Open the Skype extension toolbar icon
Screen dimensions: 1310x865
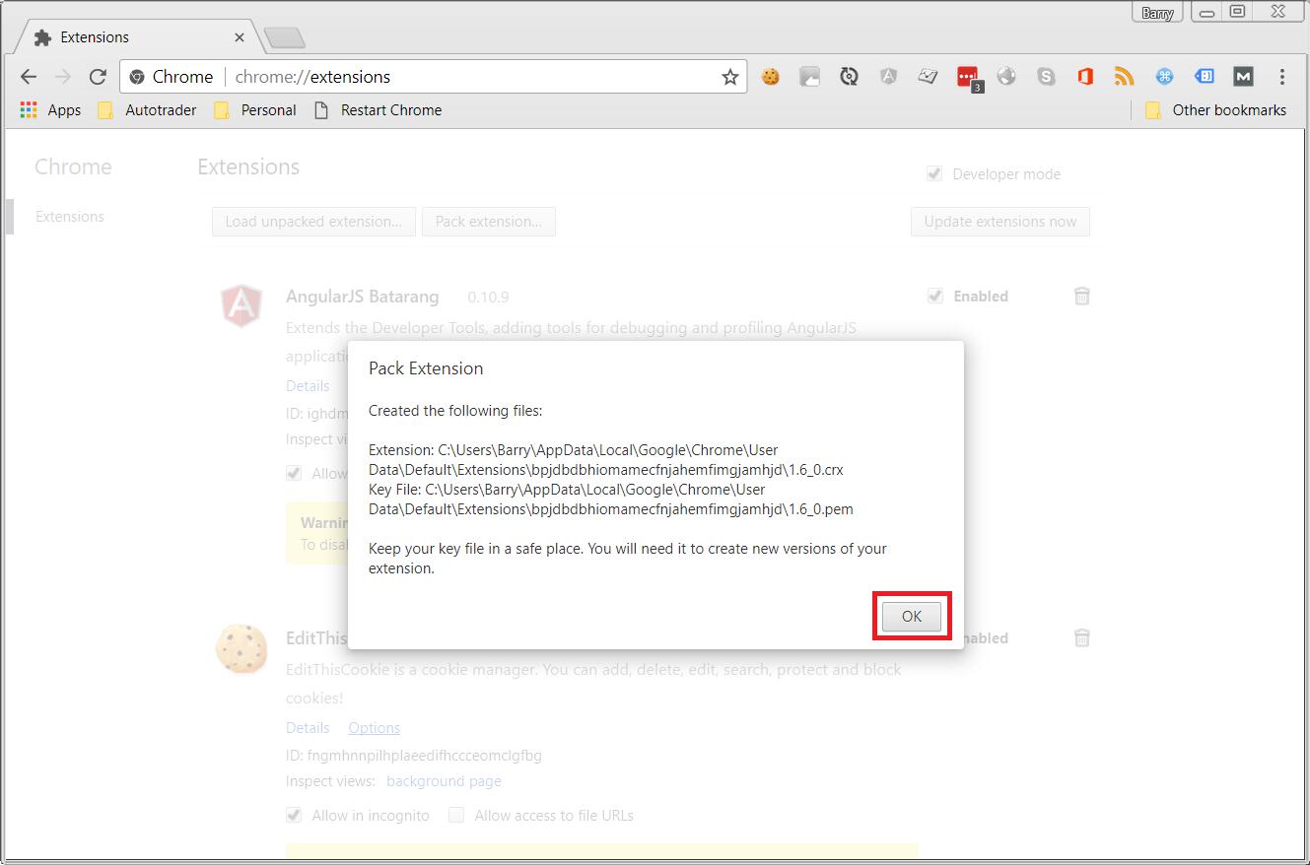click(1046, 77)
